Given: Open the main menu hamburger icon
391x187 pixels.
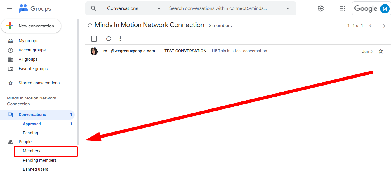Looking at the screenshot, I should click(9, 8).
